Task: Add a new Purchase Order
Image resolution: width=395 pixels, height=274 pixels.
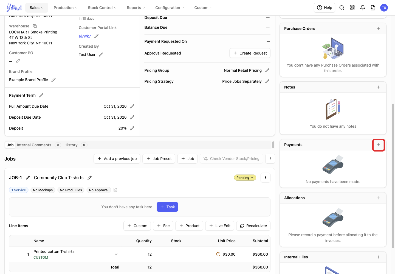Action: pyautogui.click(x=379, y=28)
